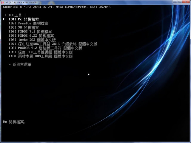
Task: Click the Me 開機檔案 help description line
Action: (x=14, y=122)
